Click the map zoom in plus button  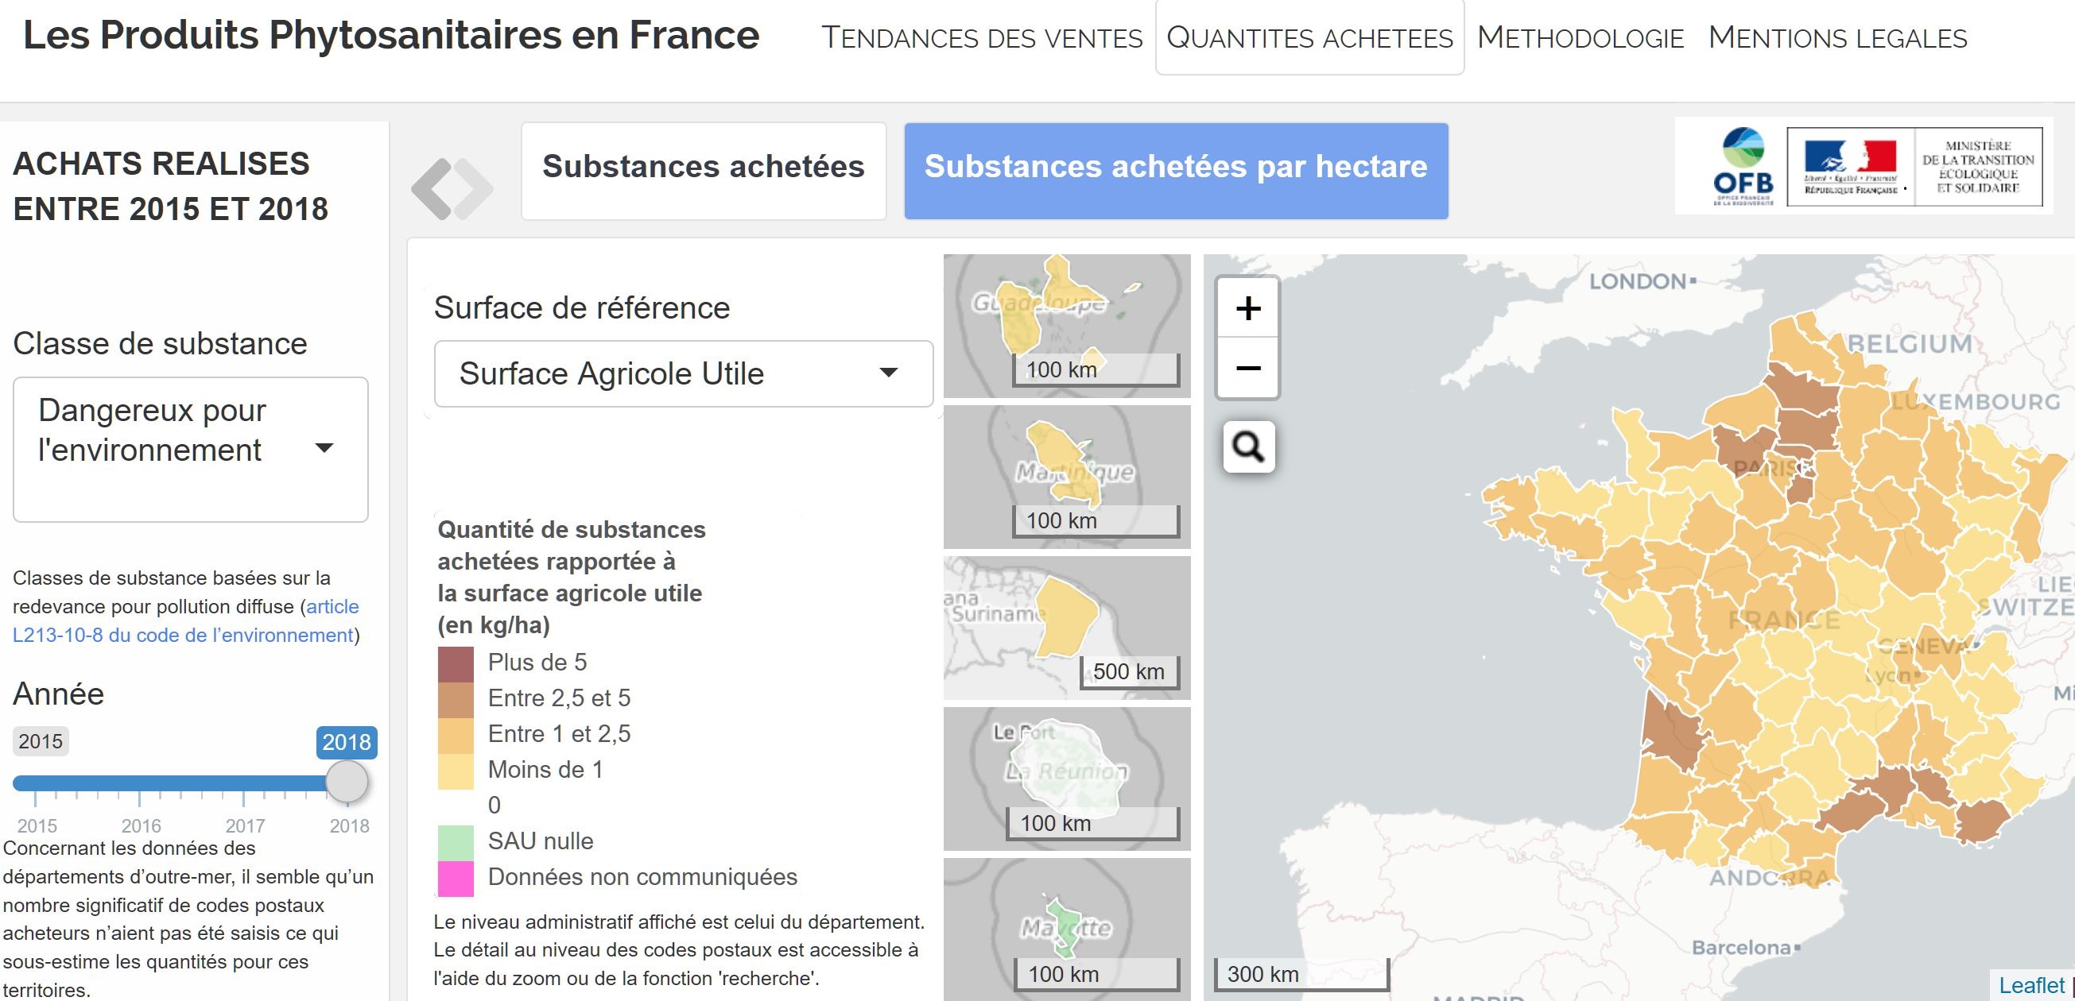pyautogui.click(x=1247, y=308)
